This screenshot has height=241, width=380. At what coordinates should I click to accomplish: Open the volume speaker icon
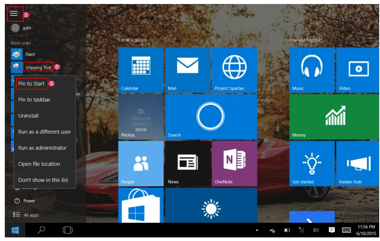point(316,230)
